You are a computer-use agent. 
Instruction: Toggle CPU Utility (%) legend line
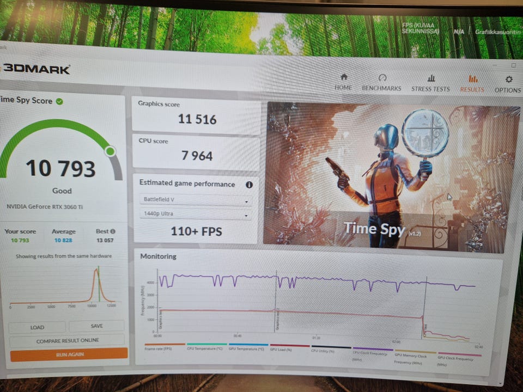[x=331, y=347]
